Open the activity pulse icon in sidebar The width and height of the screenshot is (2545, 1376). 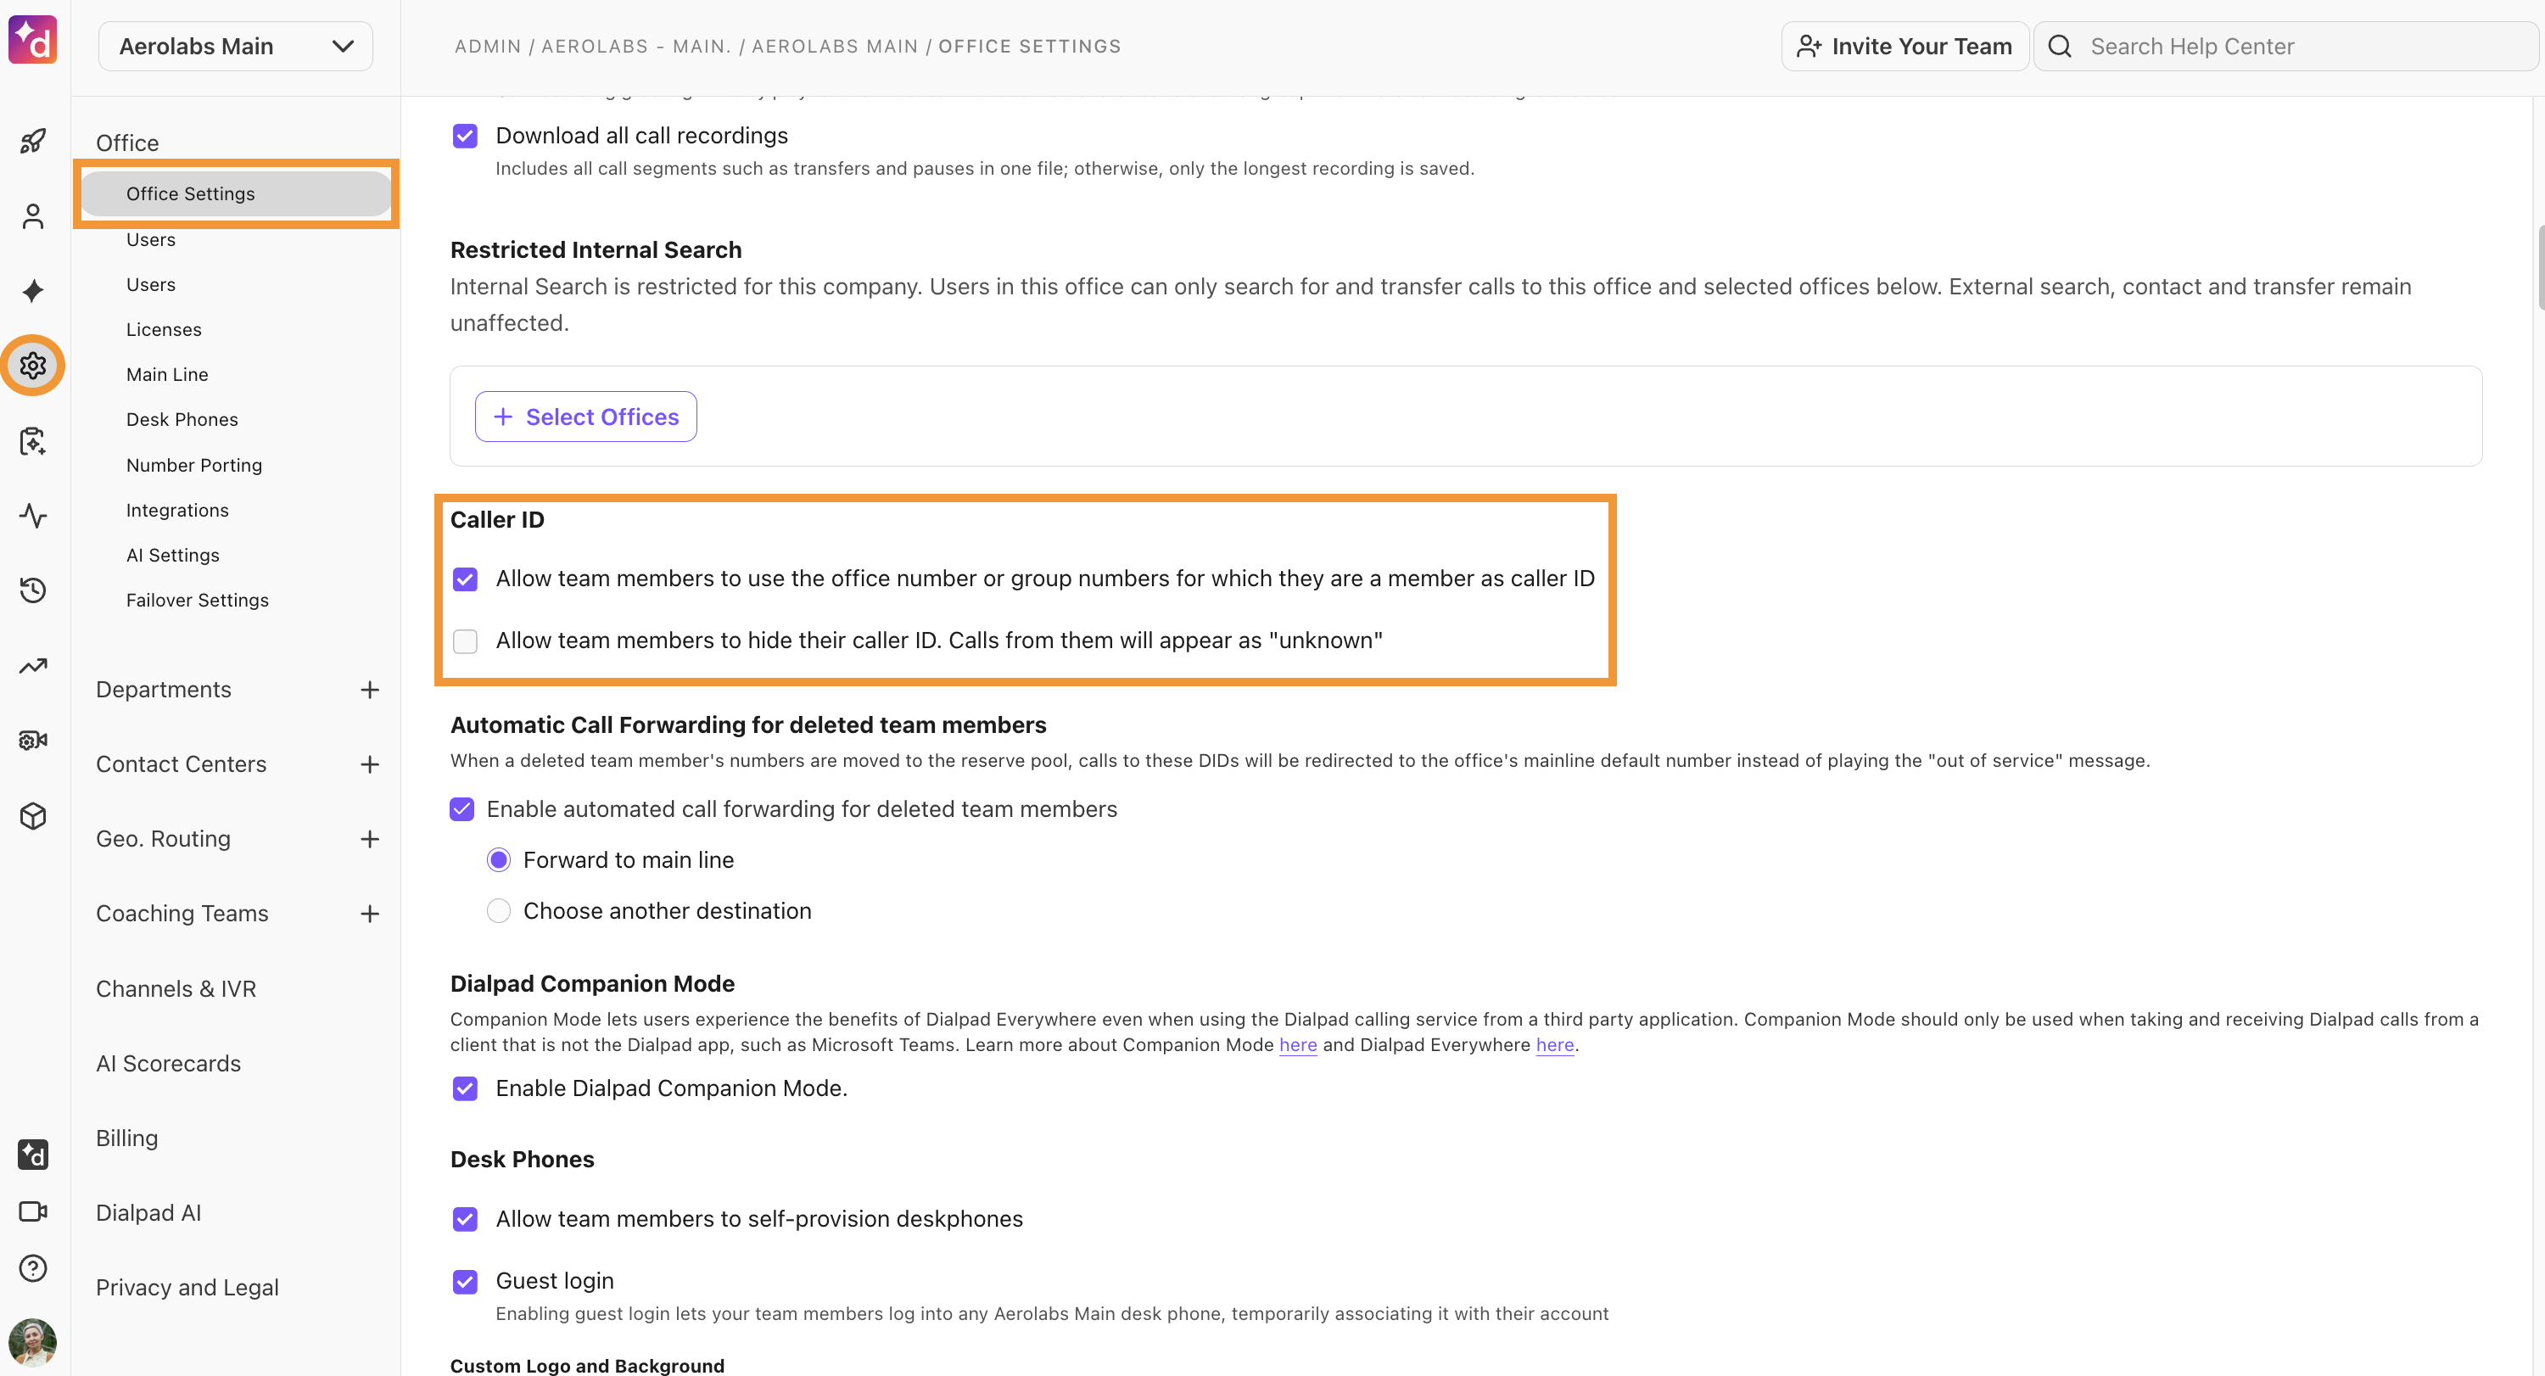coord(32,516)
